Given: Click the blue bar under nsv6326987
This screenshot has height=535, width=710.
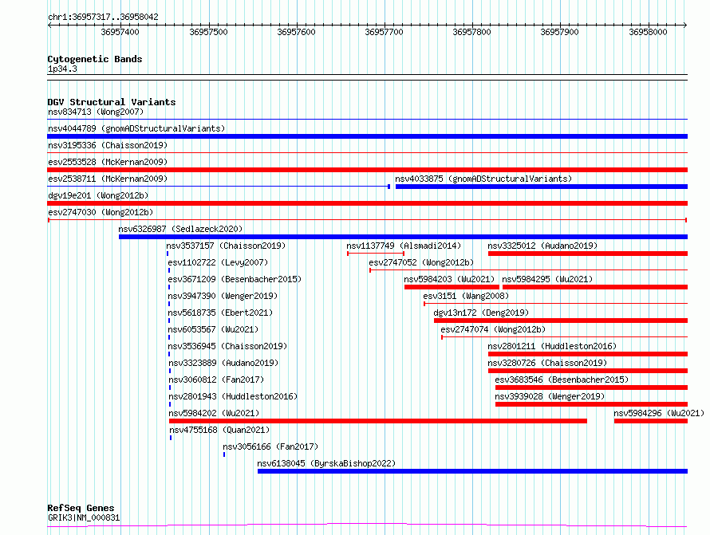Looking at the screenshot, I should [x=403, y=237].
